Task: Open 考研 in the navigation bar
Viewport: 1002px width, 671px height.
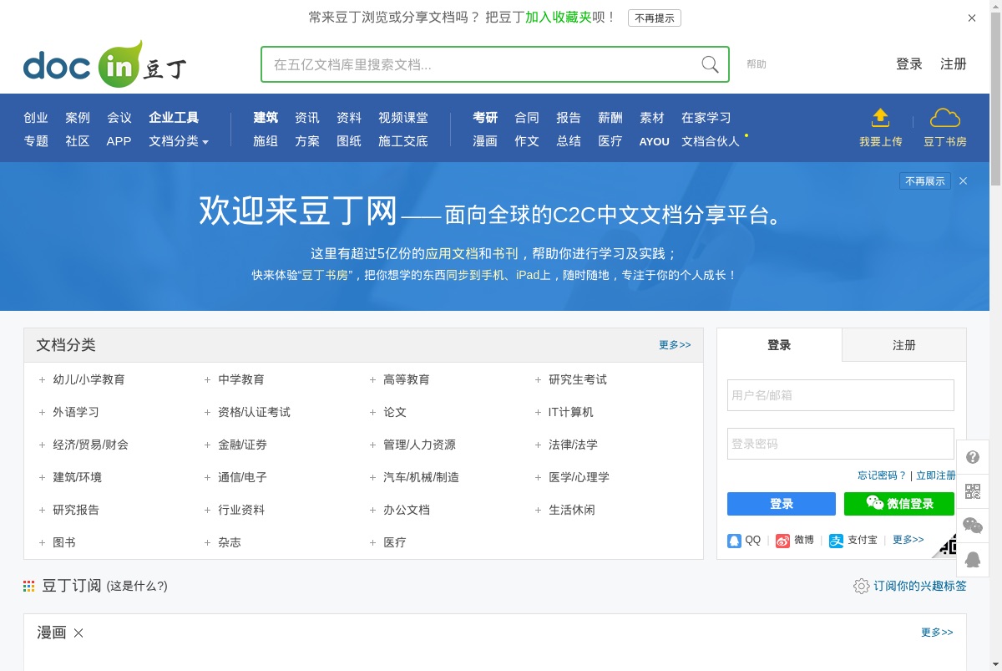Action: pyautogui.click(x=485, y=118)
